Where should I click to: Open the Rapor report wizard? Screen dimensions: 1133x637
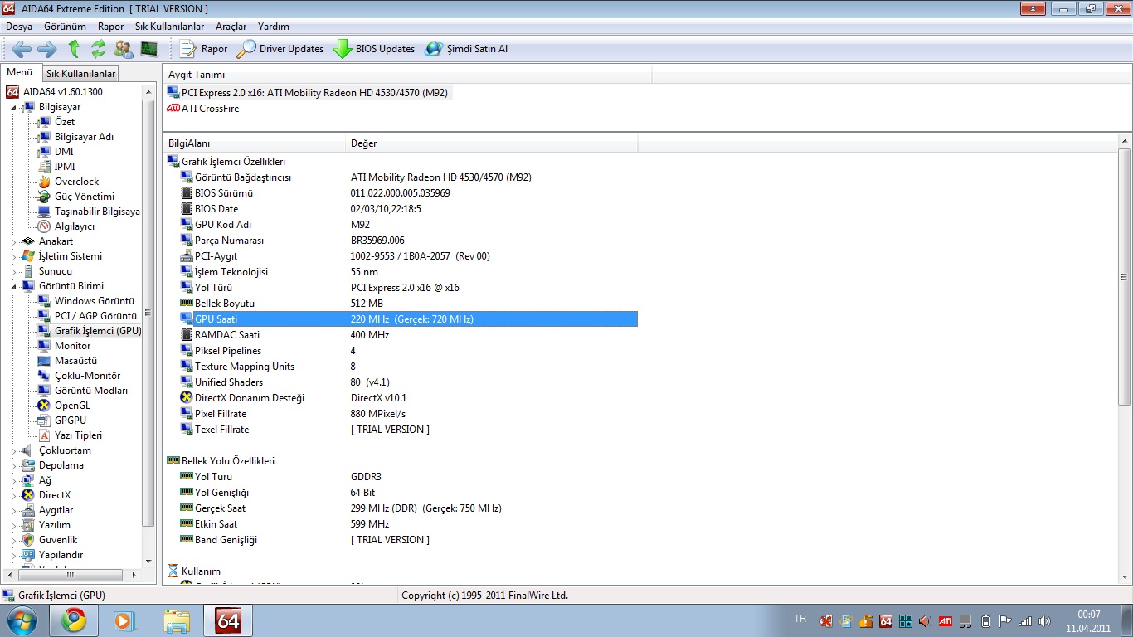203,49
